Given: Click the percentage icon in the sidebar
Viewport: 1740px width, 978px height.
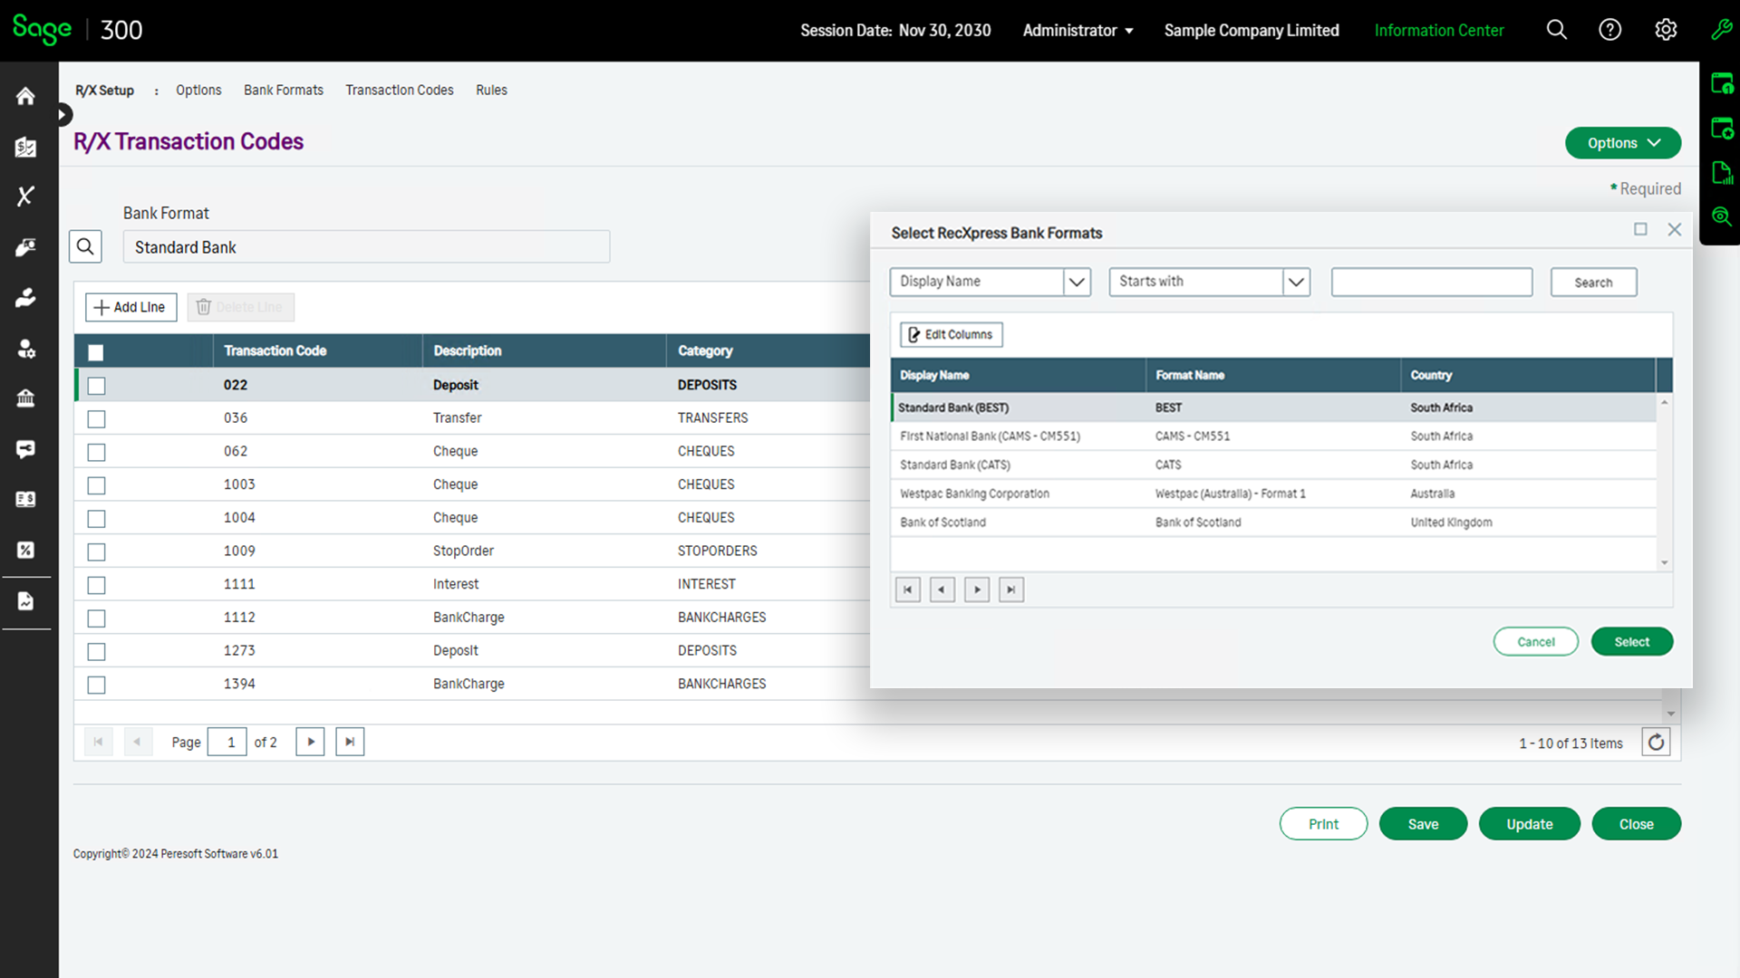Looking at the screenshot, I should click(24, 550).
